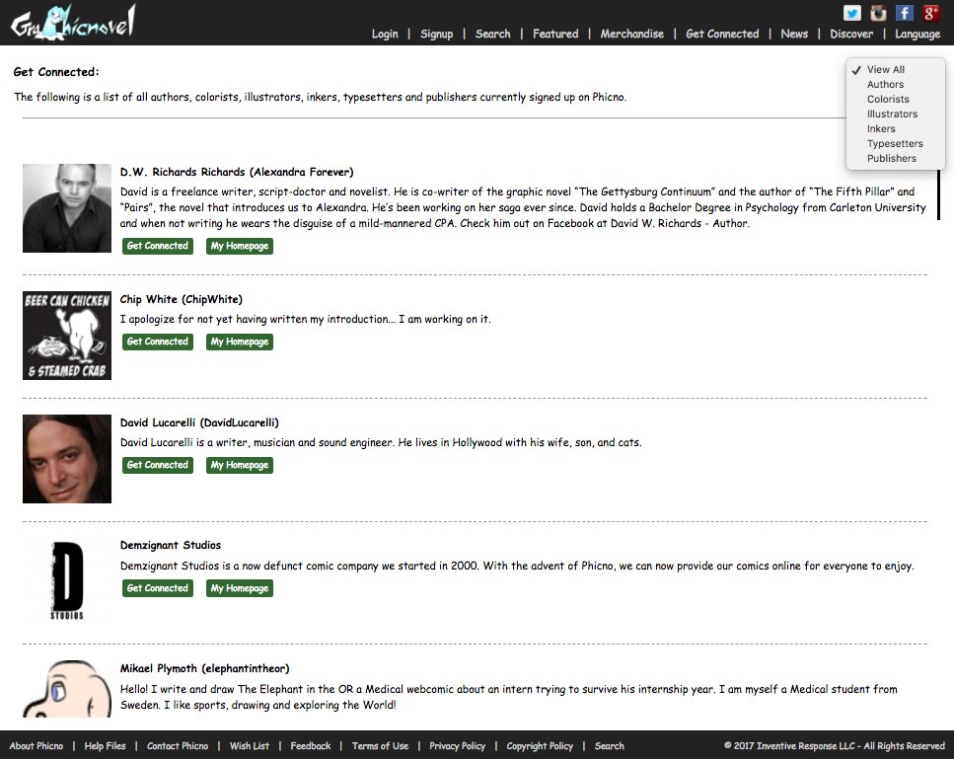
Task: Click Get Connected for David Lucarelli
Action: [x=158, y=465]
